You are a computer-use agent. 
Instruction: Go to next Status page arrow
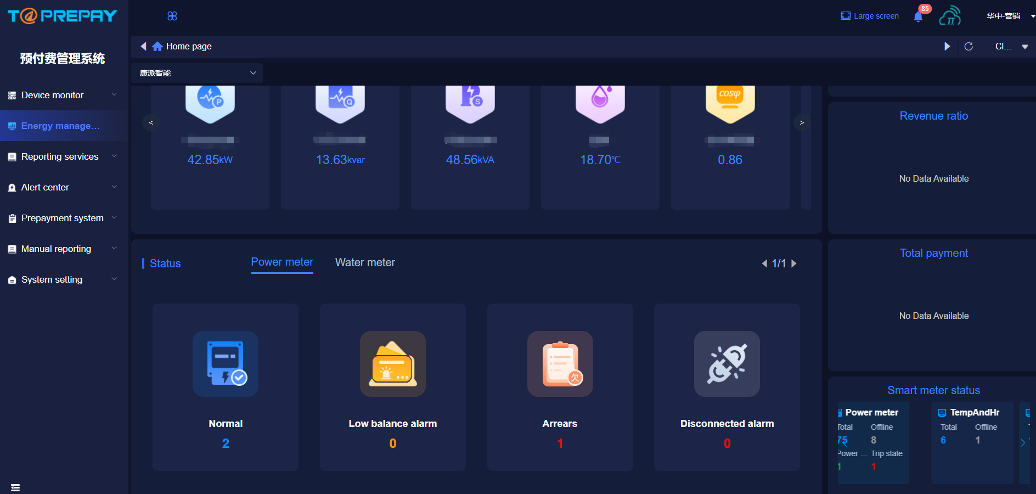794,263
